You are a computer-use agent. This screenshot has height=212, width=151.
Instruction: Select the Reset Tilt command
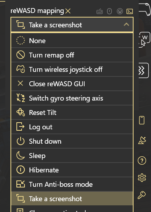72,112
